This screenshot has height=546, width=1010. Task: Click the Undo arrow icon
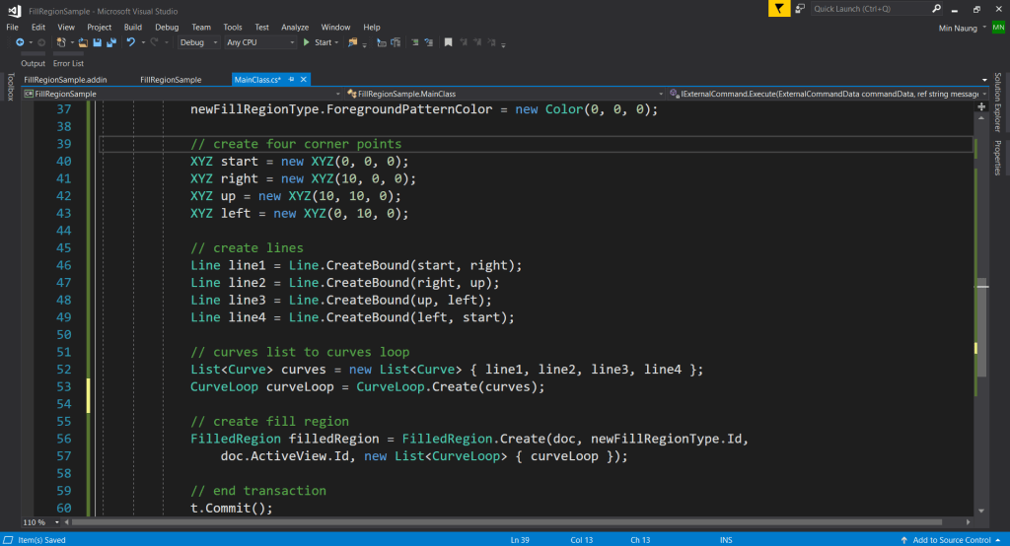coord(130,42)
